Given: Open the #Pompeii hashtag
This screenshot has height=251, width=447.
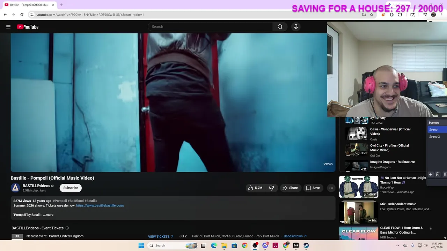Looking at the screenshot, I should pos(60,201).
